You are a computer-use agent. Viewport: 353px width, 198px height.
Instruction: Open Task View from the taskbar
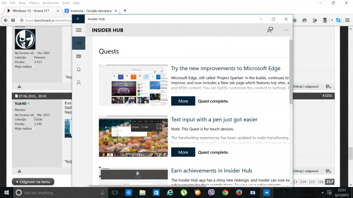pyautogui.click(x=115, y=193)
